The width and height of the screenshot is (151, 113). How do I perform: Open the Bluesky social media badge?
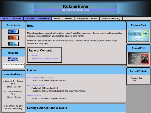[x=13, y=32]
